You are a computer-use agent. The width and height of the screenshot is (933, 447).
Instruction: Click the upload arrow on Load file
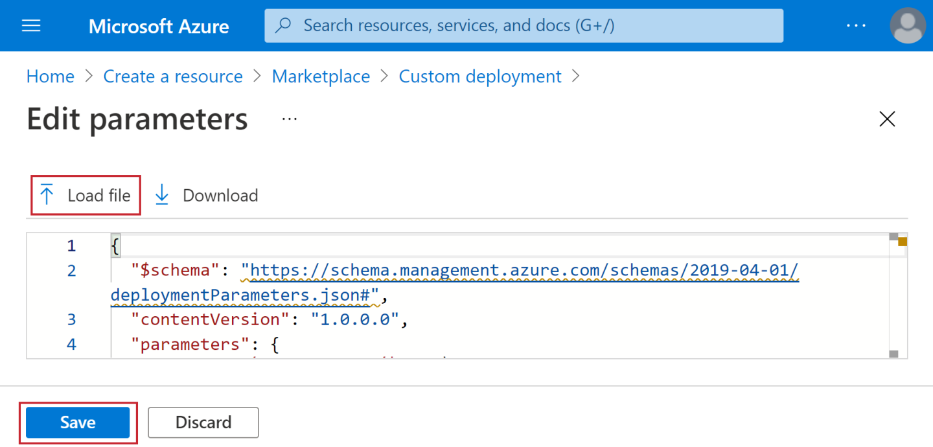tap(46, 194)
